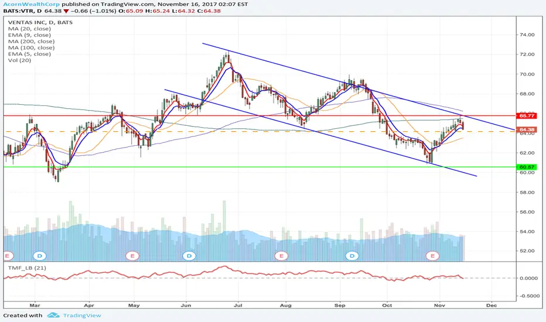This screenshot has width=546, height=322.
Task: Click the 68.00 price axis value
Action: tap(527, 94)
